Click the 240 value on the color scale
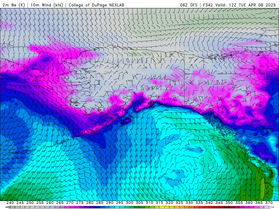Viewport: 279px width, 209px height. (10, 203)
